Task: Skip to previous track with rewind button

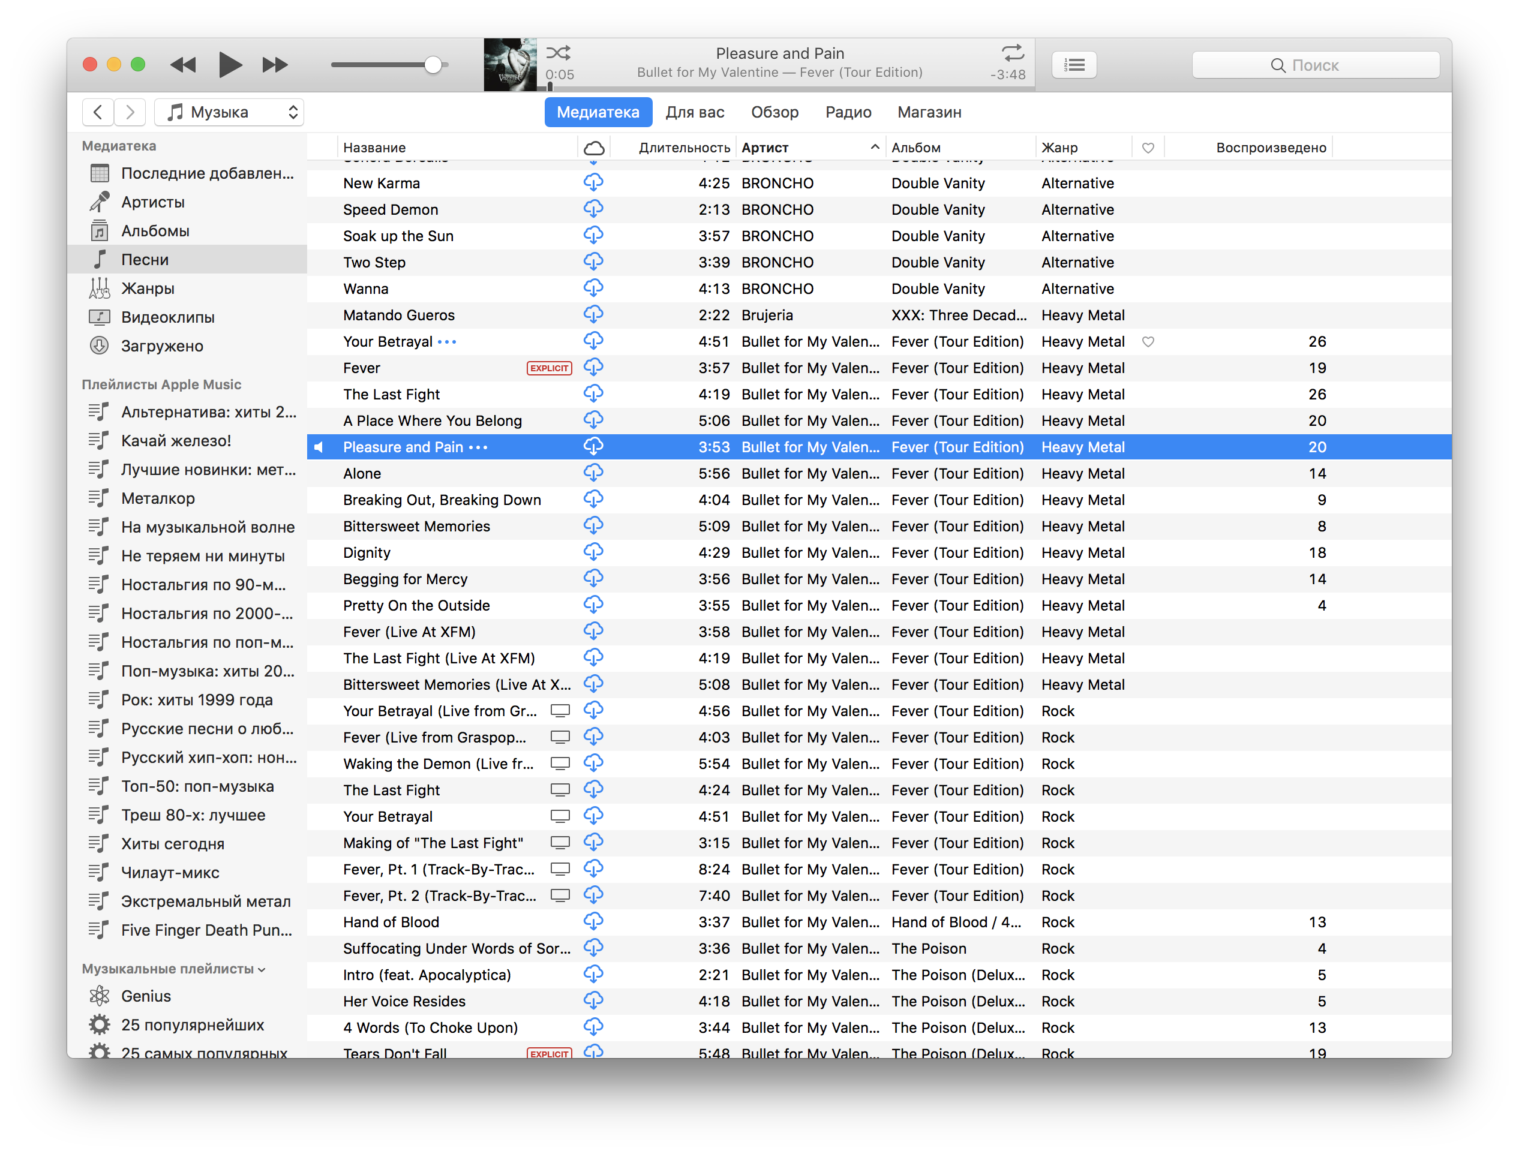Action: click(183, 65)
